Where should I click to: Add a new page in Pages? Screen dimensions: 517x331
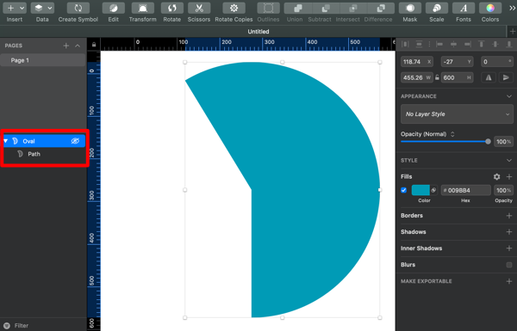pos(66,46)
